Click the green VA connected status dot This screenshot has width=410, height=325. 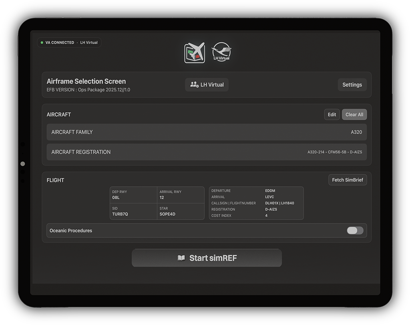click(42, 42)
